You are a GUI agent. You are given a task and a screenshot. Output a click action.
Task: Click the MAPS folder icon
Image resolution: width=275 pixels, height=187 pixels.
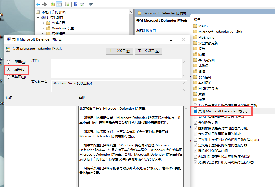195,26
